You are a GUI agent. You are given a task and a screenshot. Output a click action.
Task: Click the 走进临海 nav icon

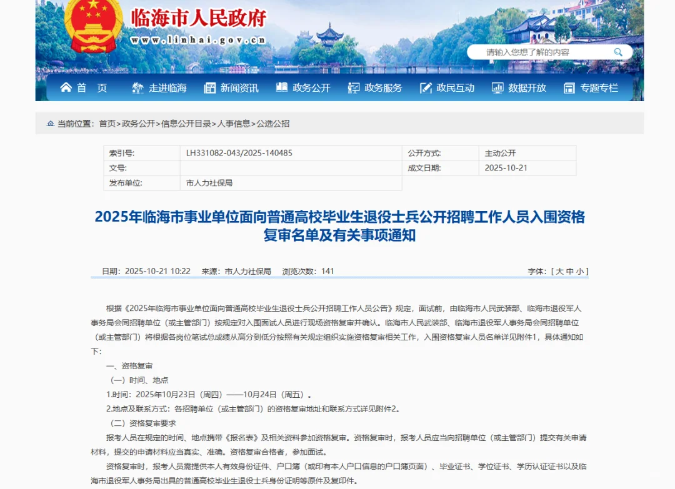click(137, 87)
